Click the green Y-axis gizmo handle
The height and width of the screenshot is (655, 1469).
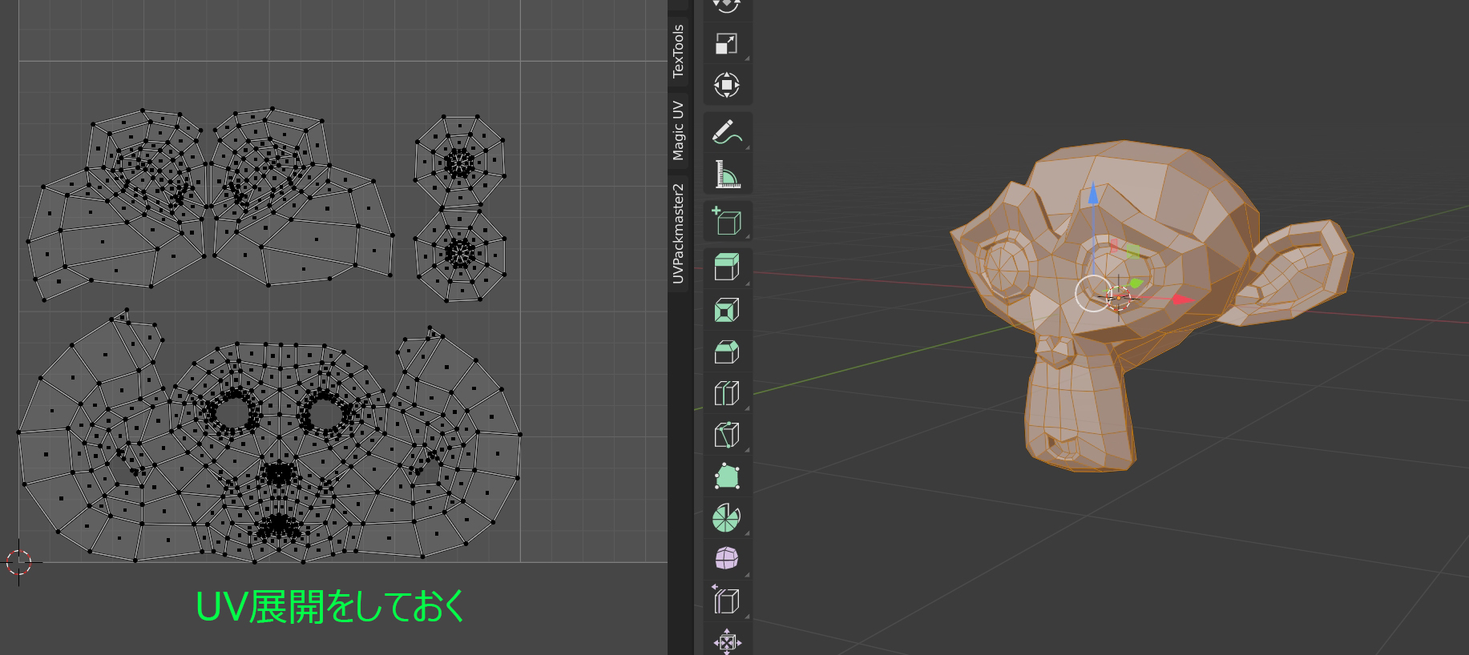(x=1136, y=283)
